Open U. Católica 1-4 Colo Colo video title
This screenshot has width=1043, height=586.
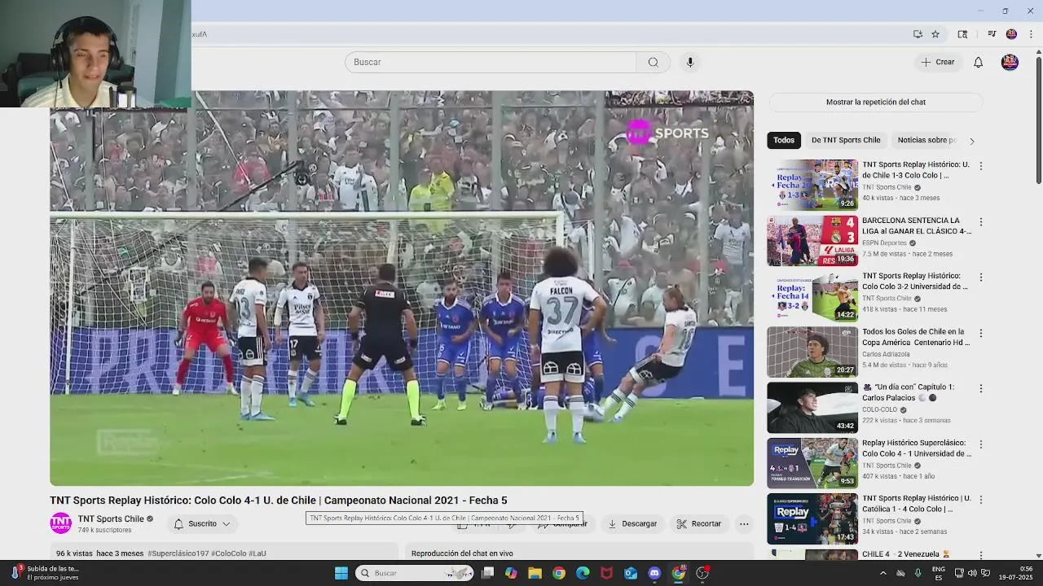(917, 504)
